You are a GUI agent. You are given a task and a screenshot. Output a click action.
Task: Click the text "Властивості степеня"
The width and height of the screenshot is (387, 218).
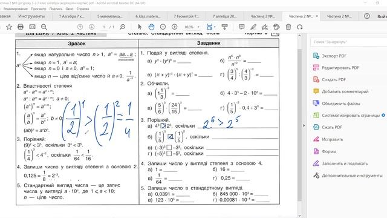coord(48,86)
